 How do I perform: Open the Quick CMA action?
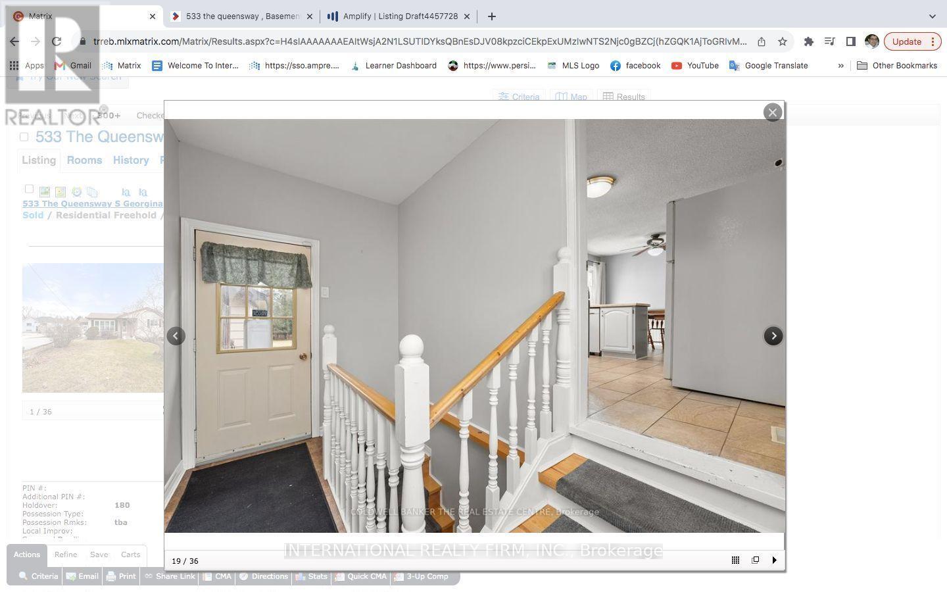pyautogui.click(x=360, y=576)
